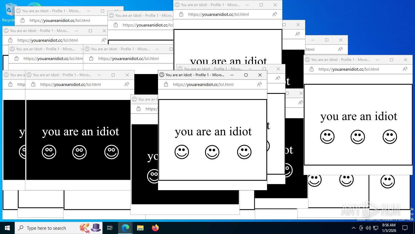Viewport: 415px width, 234px height.
Task: Launch Firefox from the taskbar
Action: (155, 228)
